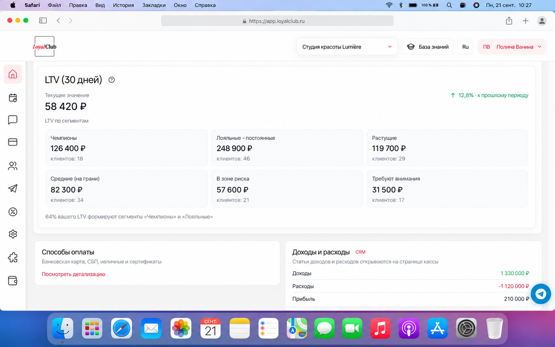Select the Чемпионы segment card
Screen dimensions: 555x347
pos(127,148)
